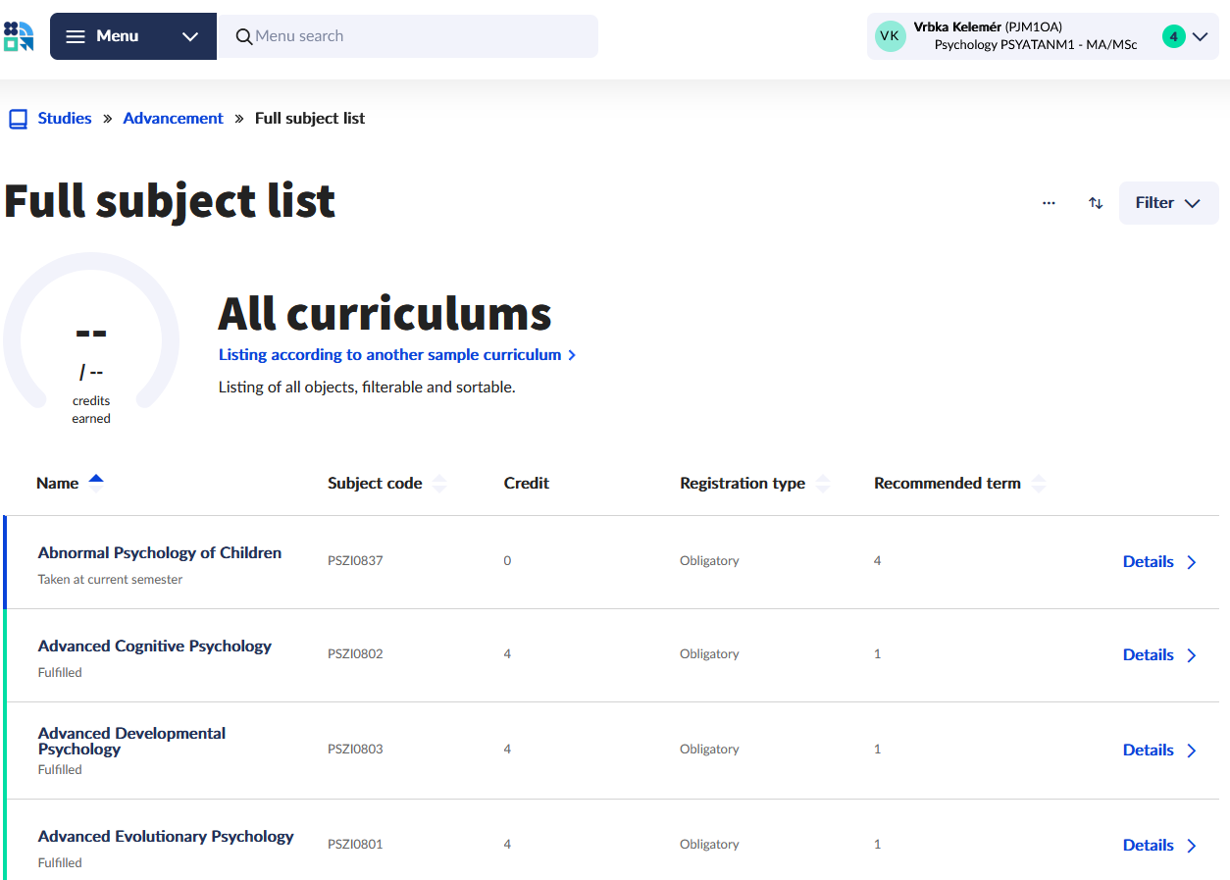Go to Studies in the breadcrumb
This screenshot has width=1230, height=880.
(65, 118)
